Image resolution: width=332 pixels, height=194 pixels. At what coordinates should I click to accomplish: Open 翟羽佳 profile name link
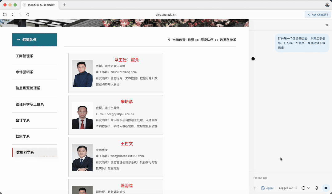(127, 185)
